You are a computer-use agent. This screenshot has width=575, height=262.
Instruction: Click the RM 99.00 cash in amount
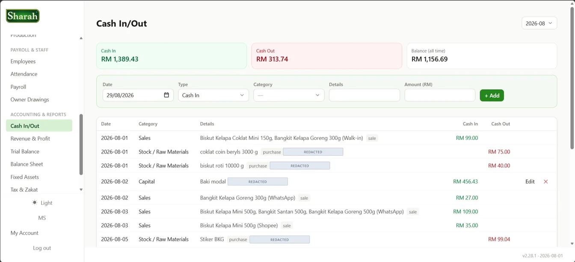467,138
